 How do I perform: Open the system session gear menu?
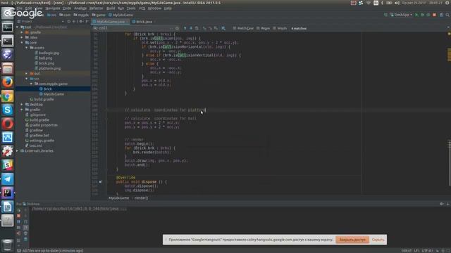point(448,3)
